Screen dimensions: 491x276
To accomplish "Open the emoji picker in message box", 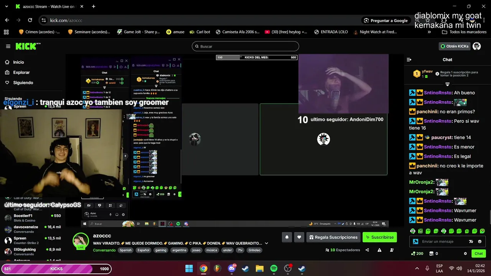I will point(479,242).
